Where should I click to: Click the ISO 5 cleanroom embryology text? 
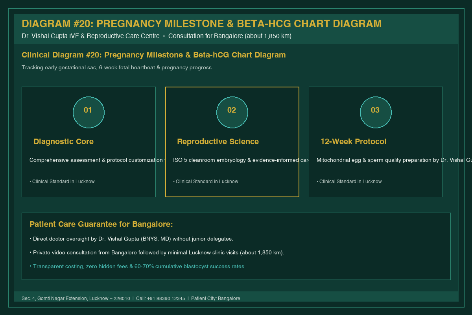pos(241,160)
